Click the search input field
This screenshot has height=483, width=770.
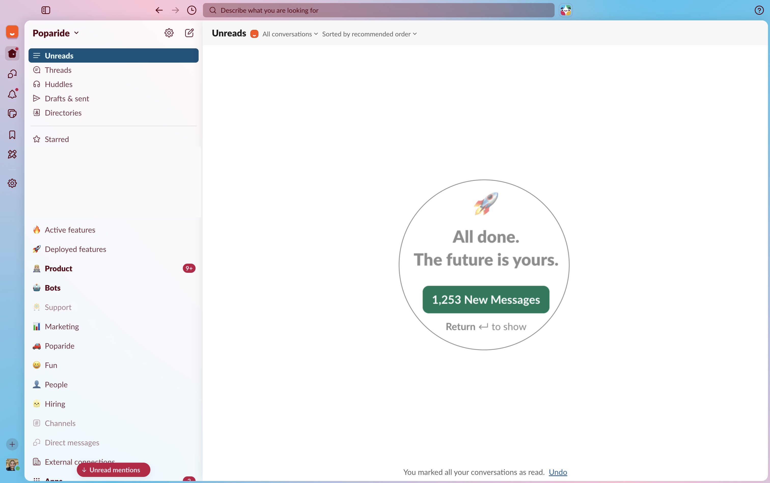click(x=378, y=10)
